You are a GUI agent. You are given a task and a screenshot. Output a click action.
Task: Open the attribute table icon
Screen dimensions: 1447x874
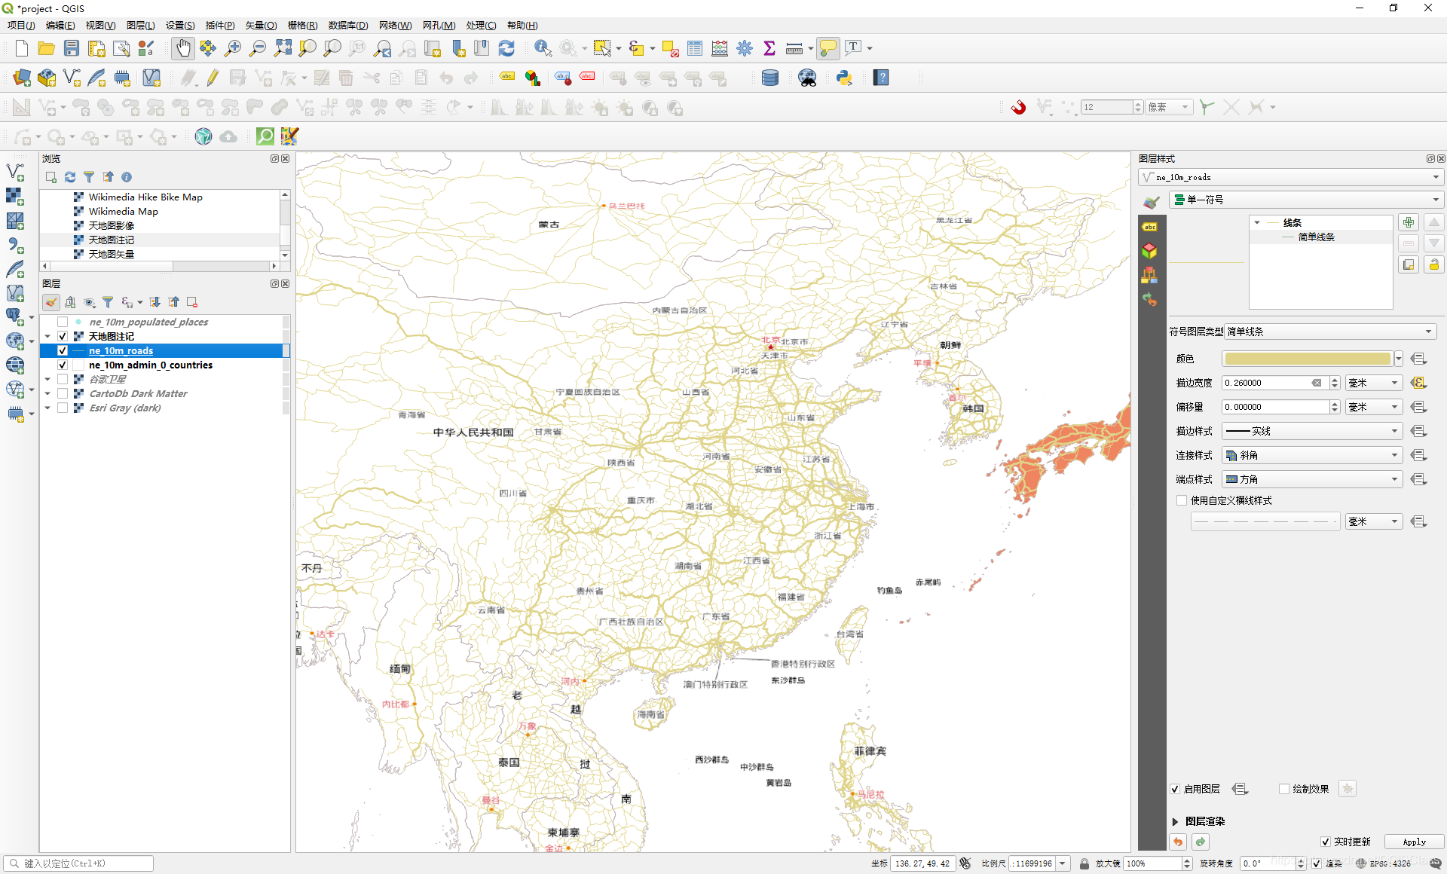pyautogui.click(x=695, y=48)
